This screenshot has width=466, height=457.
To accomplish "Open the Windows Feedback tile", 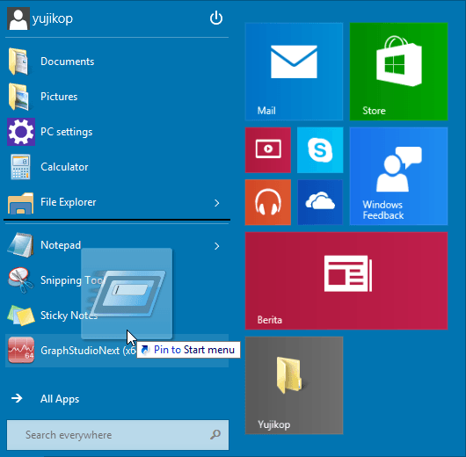I will click(398, 176).
